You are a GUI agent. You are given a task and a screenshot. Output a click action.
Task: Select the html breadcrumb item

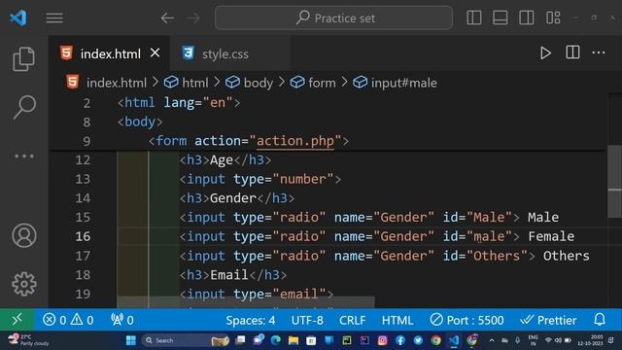[194, 83]
